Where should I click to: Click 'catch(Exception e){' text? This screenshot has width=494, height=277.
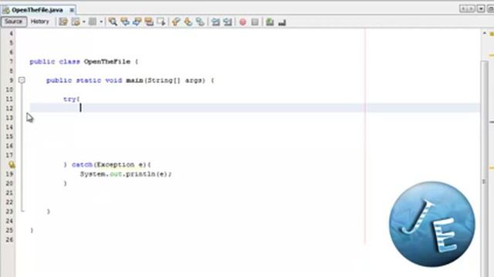(111, 165)
